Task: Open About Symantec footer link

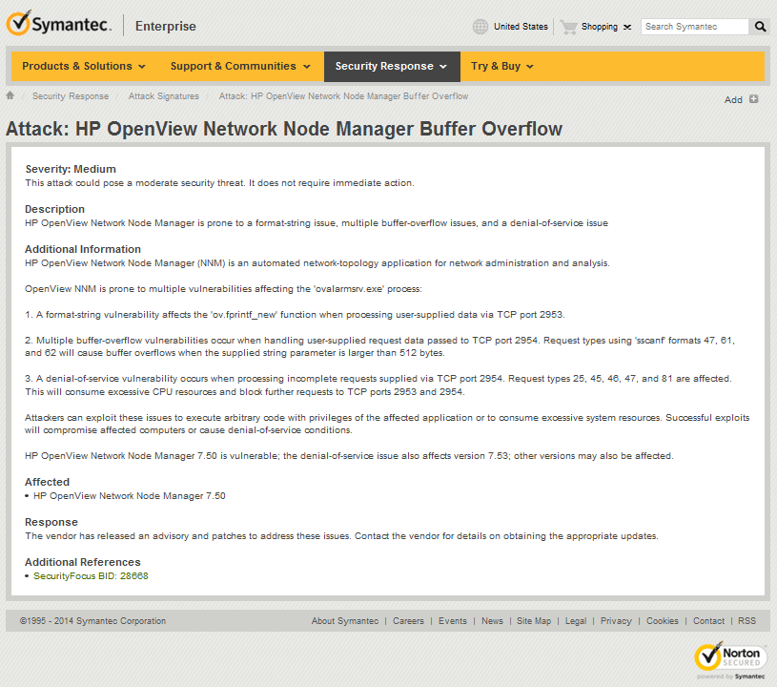Action: pos(345,620)
